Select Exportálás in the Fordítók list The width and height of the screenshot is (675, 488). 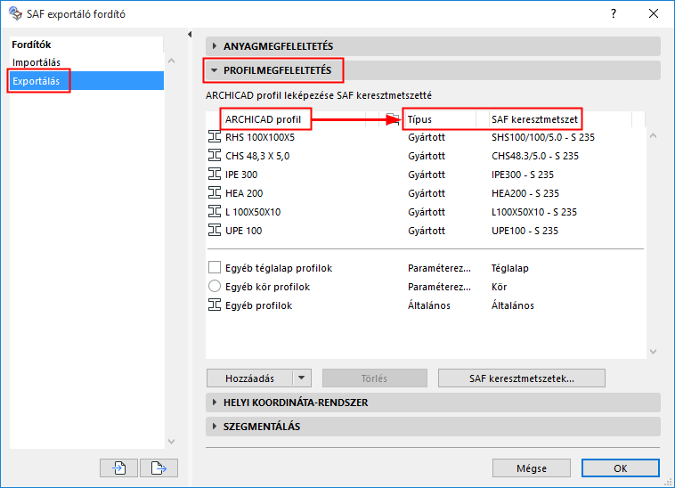point(86,81)
